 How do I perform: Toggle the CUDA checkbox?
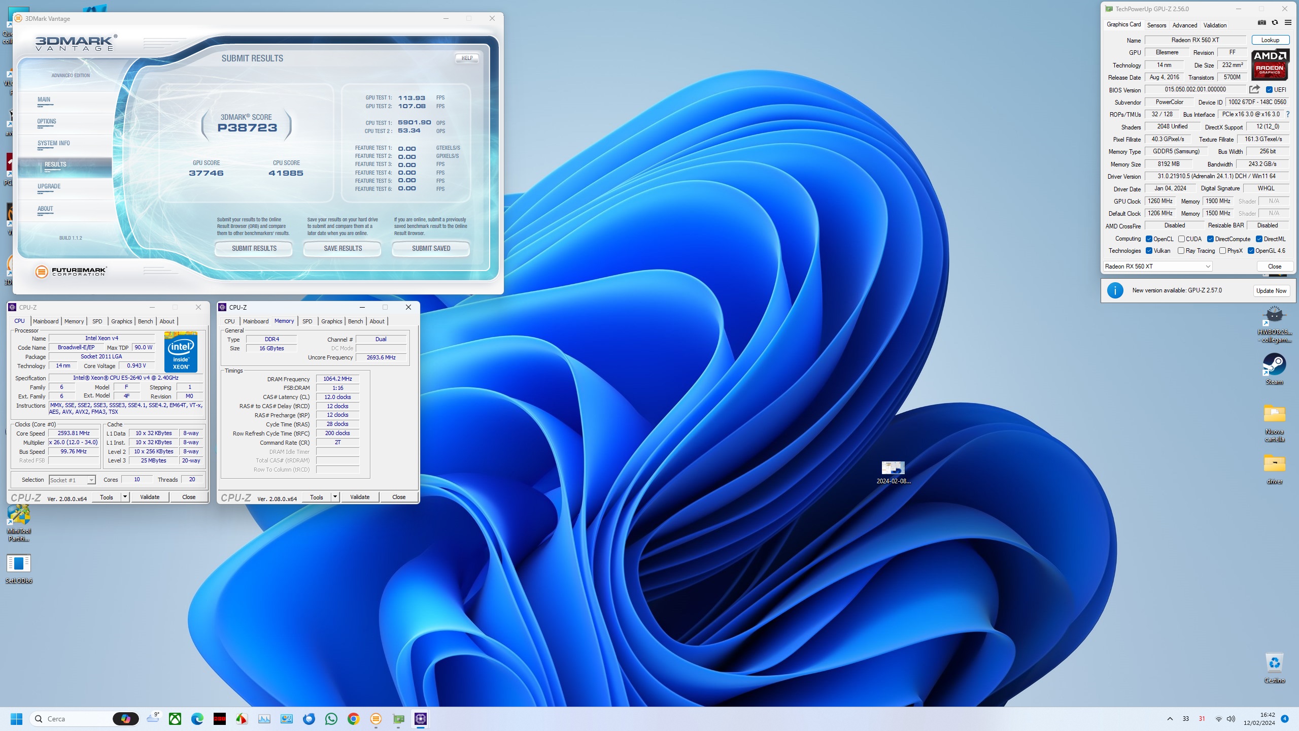pyautogui.click(x=1181, y=239)
